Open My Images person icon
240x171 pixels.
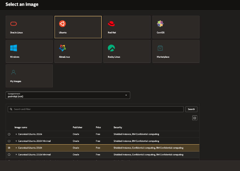[13, 72]
